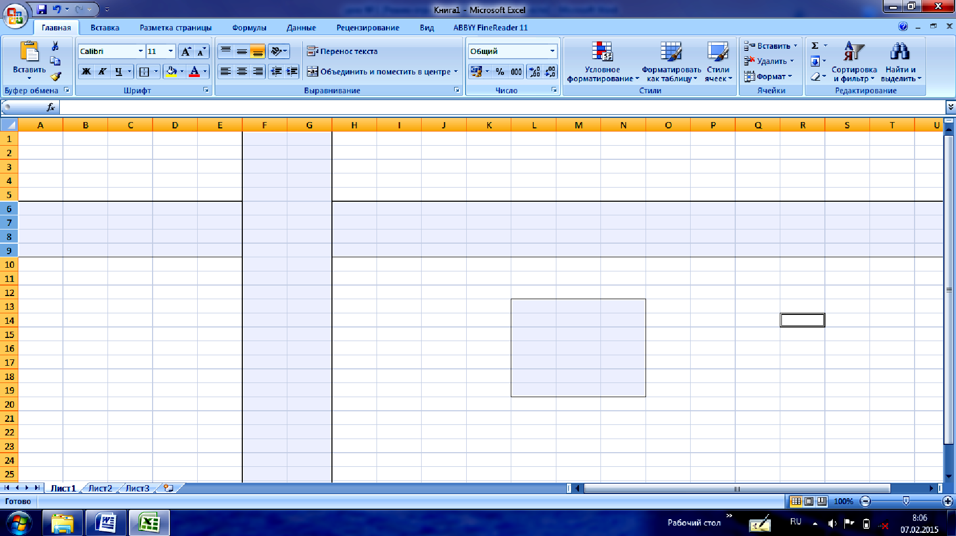Click in the formula bar input

click(502, 107)
